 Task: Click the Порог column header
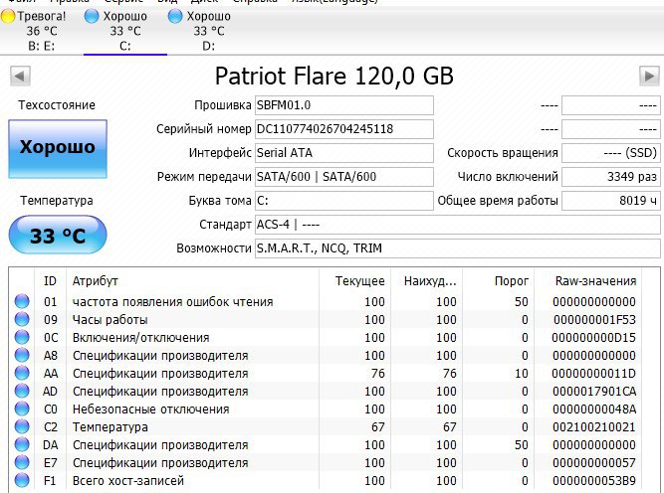[x=498, y=280]
